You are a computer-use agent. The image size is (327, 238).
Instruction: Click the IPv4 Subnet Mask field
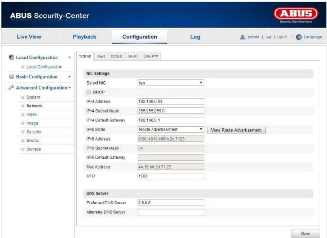tap(171, 111)
